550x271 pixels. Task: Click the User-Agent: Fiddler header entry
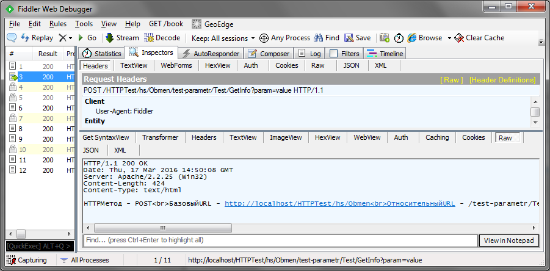pos(125,111)
